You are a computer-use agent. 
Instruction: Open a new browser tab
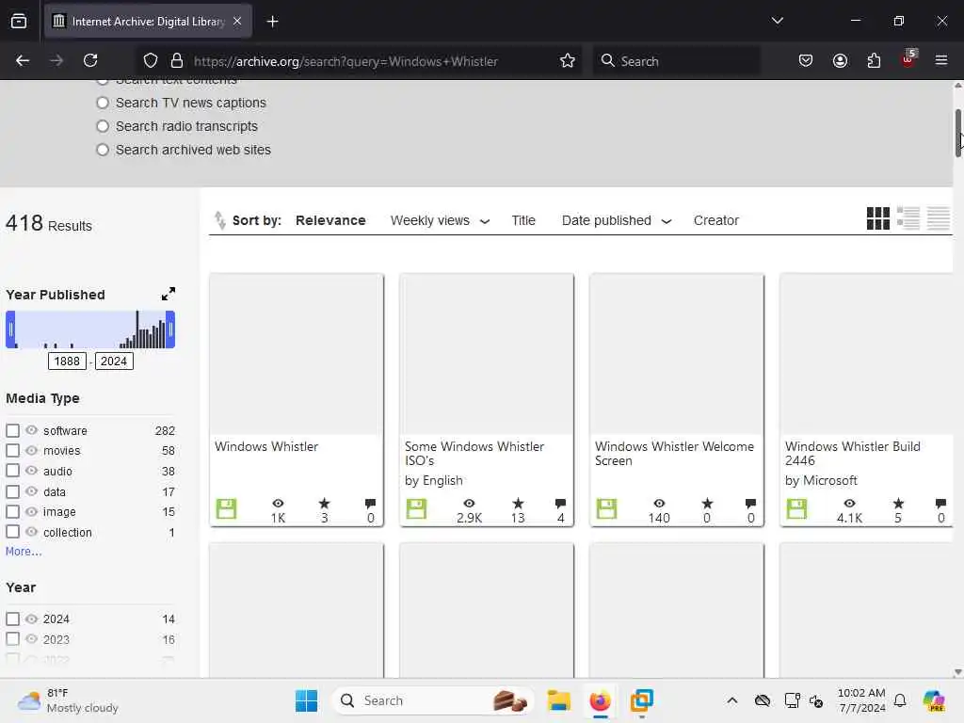(272, 22)
